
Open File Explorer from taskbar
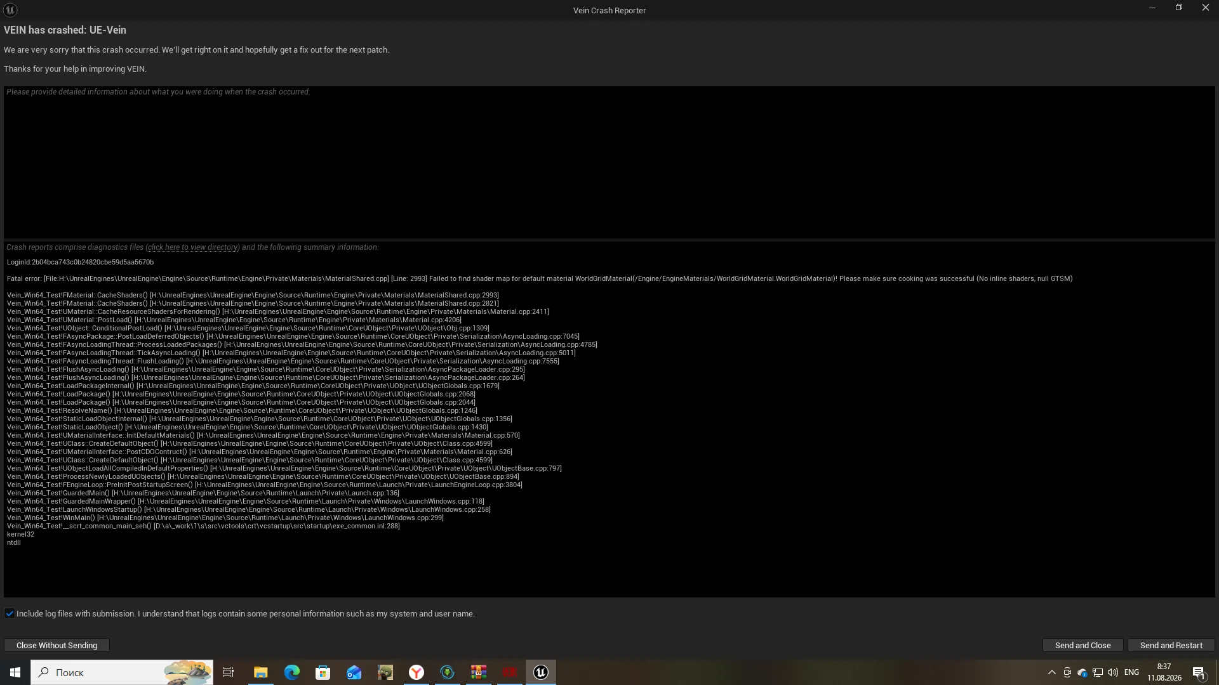(x=260, y=672)
